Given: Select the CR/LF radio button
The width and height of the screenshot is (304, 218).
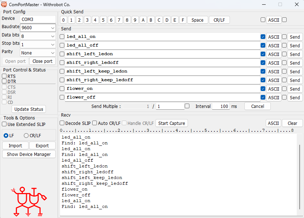Looking at the screenshot, I should click(x=26, y=135).
